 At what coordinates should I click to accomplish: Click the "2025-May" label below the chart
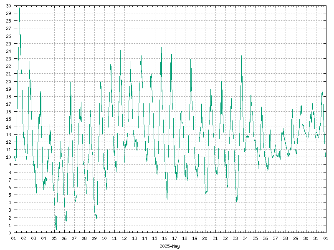(170, 246)
